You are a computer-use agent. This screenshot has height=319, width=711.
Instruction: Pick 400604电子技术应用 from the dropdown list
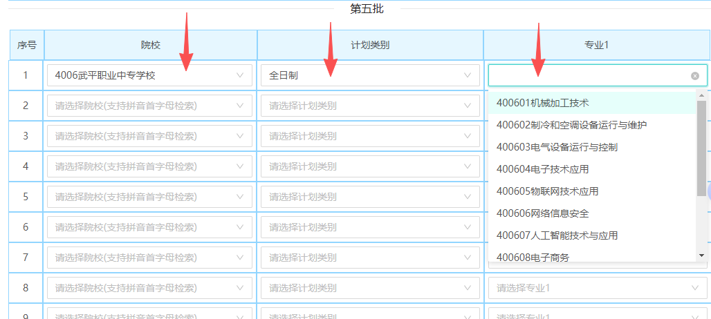[x=592, y=169]
